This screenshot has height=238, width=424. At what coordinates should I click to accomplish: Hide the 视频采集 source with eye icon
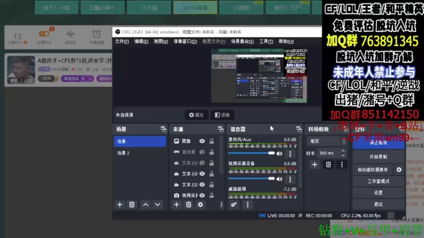pyautogui.click(x=202, y=195)
